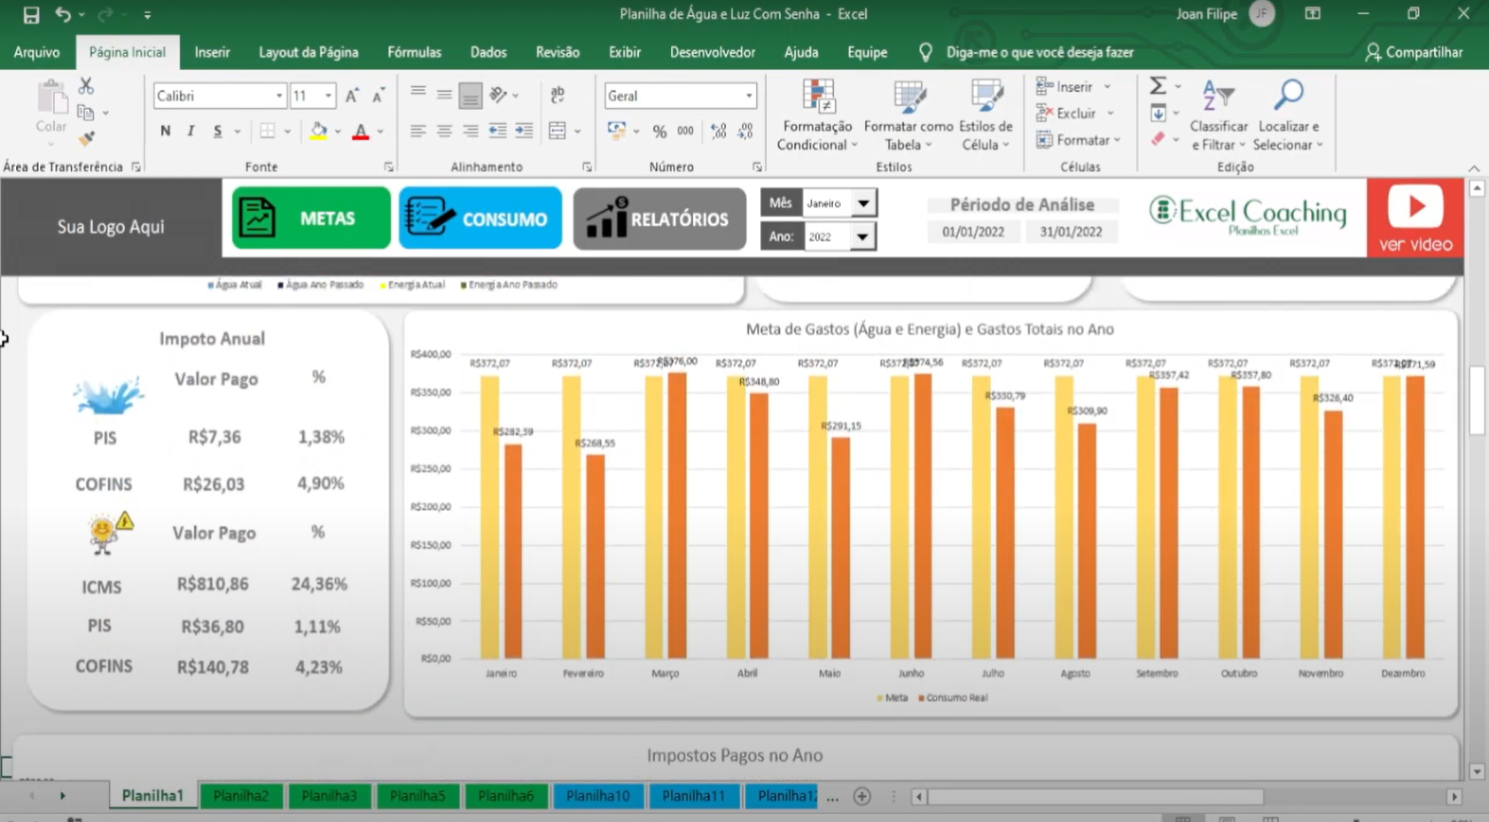Select the Planilha2 sheet tab

click(240, 796)
